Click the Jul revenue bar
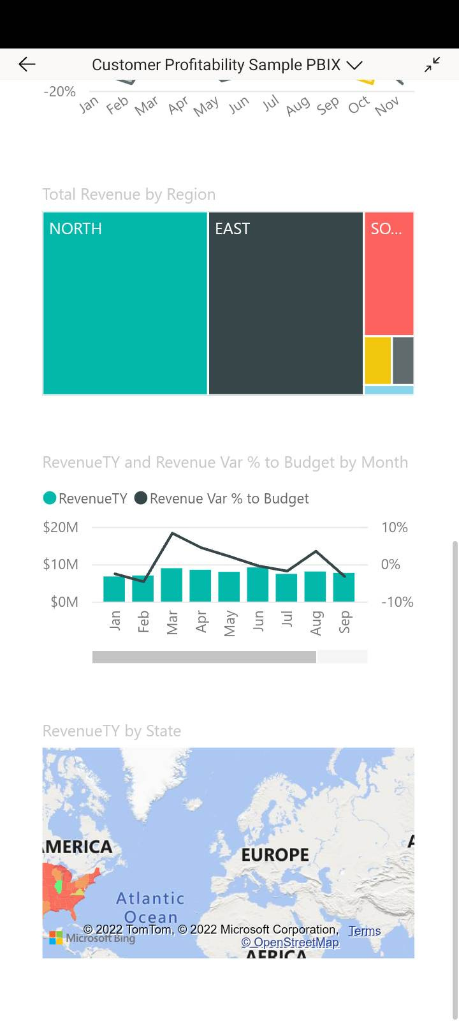This screenshot has width=459, height=1021. 286,588
